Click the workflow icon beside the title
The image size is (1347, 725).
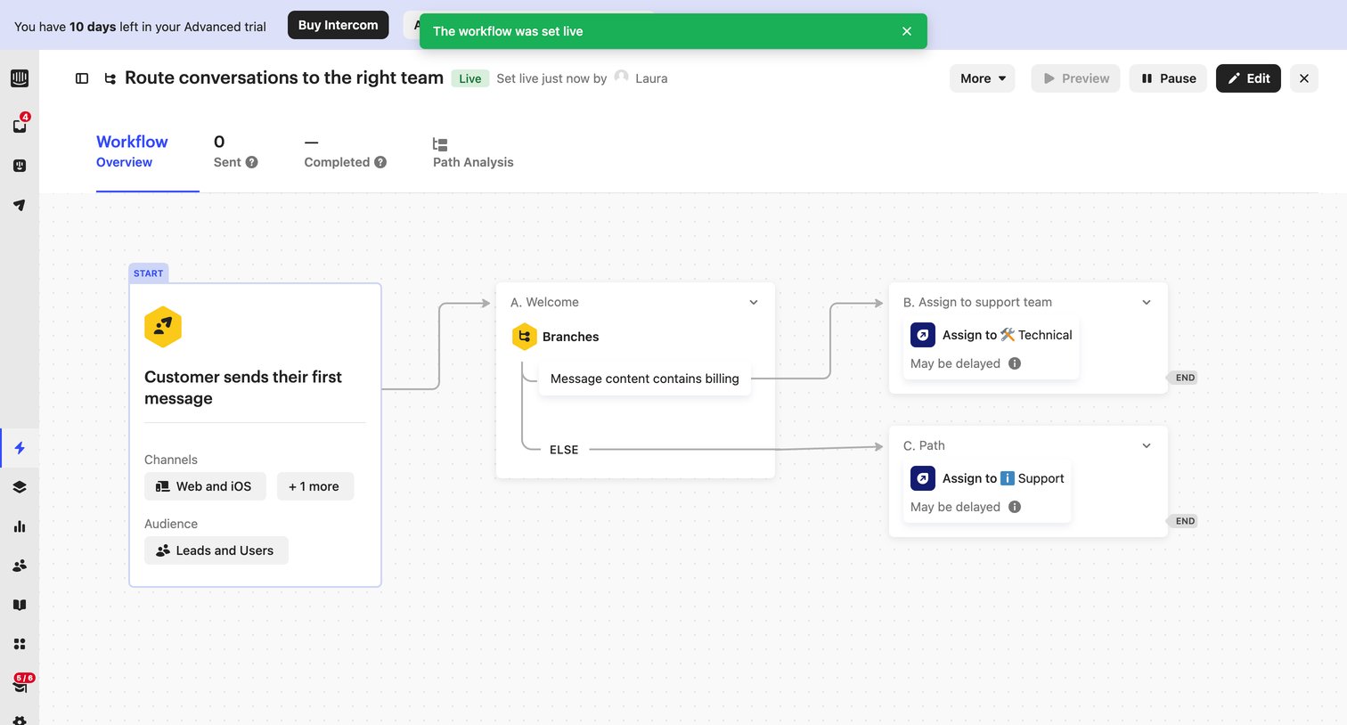[x=110, y=78]
